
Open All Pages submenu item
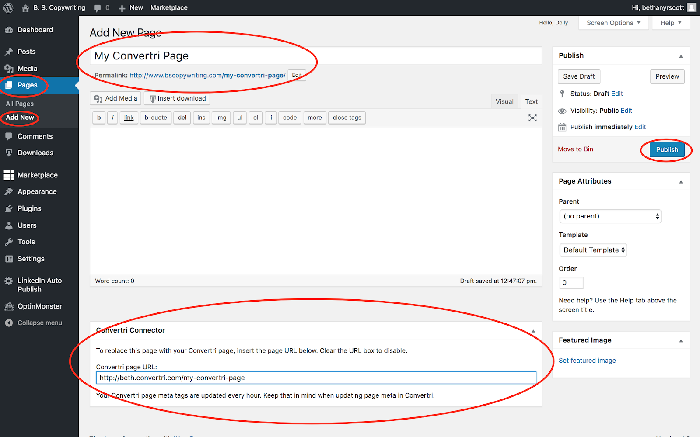pyautogui.click(x=20, y=104)
